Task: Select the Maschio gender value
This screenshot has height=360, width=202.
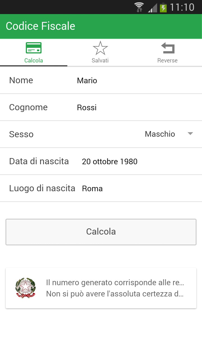Action: click(160, 134)
